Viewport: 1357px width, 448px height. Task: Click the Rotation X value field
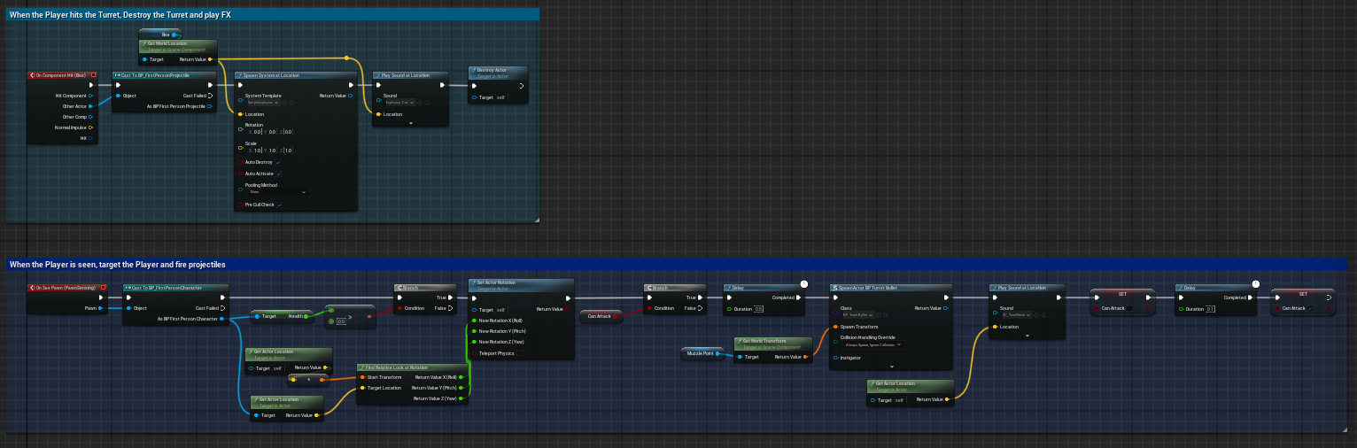coord(258,132)
